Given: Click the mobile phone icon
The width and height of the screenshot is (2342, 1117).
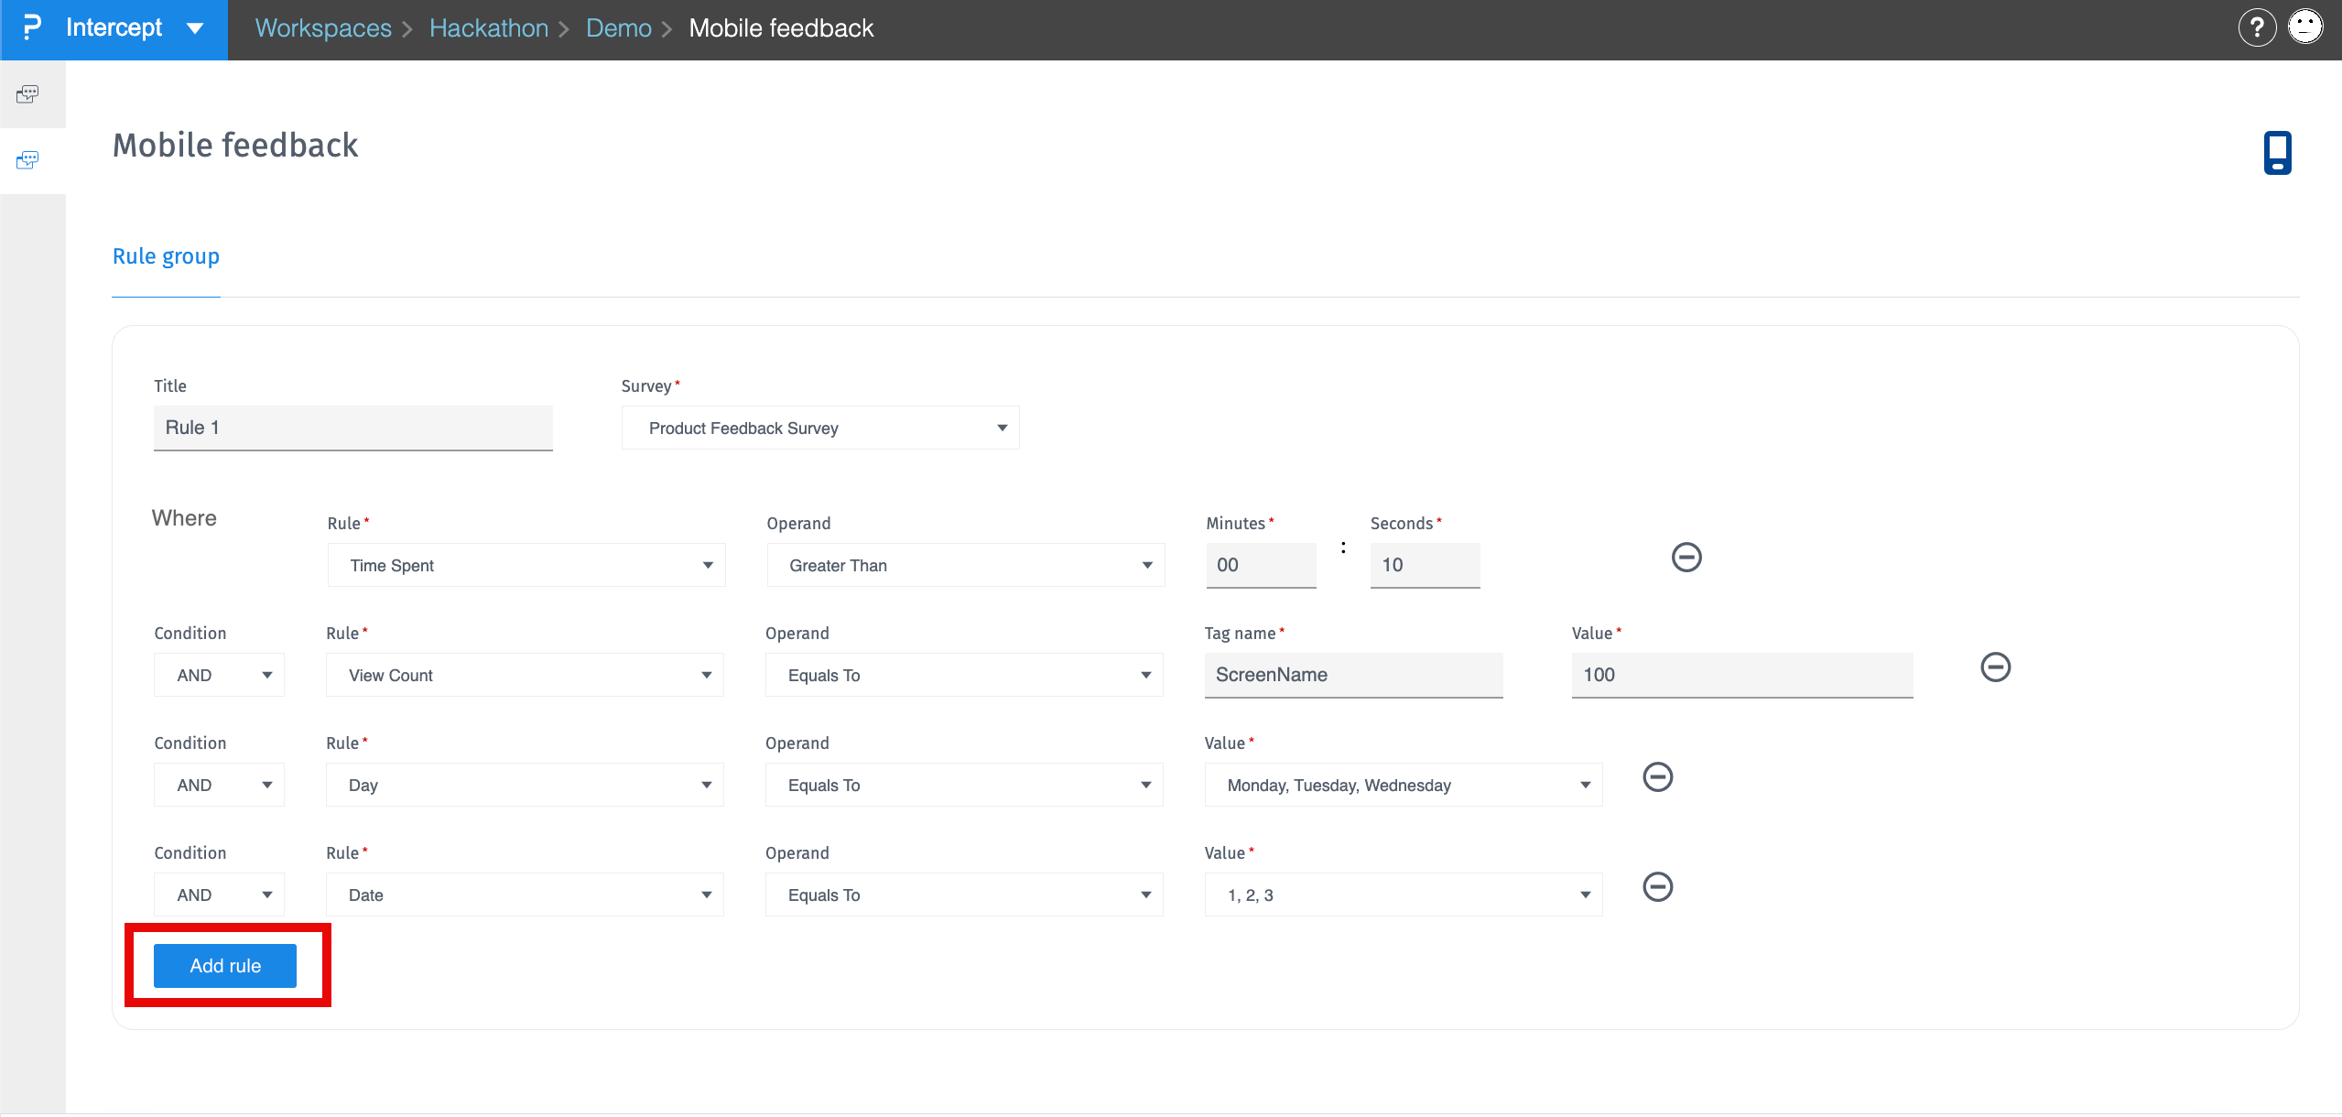Looking at the screenshot, I should [2277, 152].
